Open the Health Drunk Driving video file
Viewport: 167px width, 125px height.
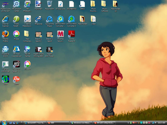[38, 49]
